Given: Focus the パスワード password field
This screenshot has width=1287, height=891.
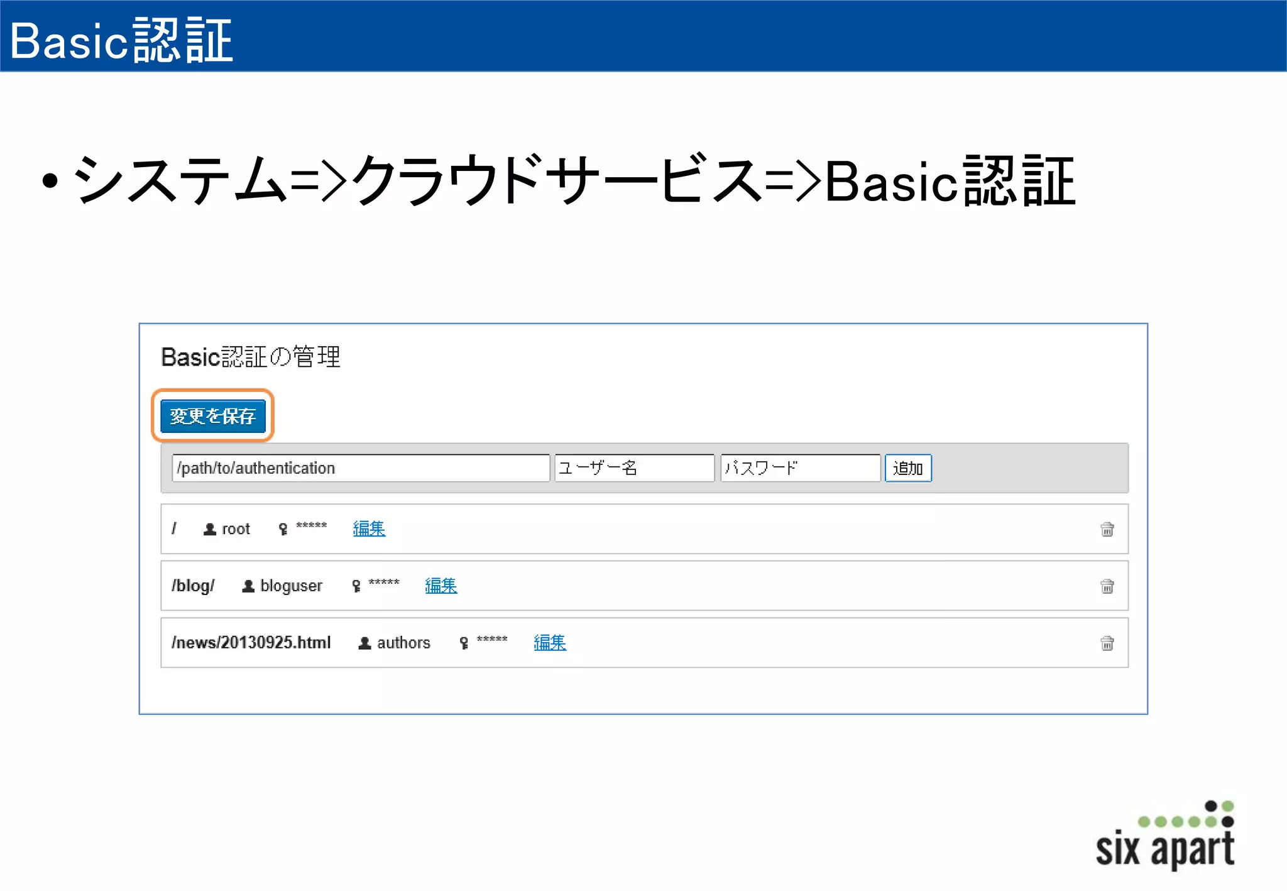Looking at the screenshot, I should point(800,468).
